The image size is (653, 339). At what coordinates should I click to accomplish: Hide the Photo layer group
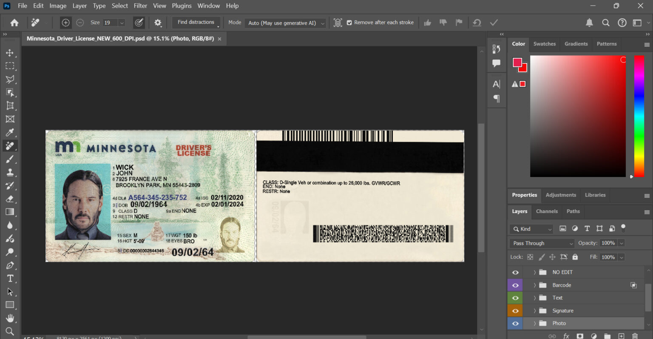point(515,323)
